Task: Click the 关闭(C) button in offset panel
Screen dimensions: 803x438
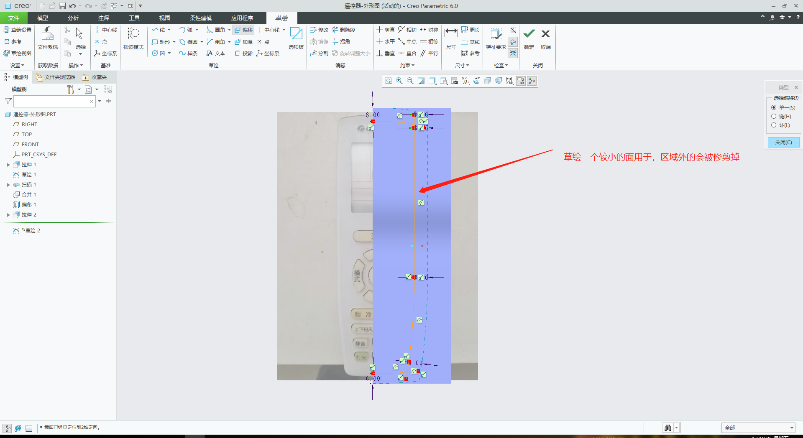Action: [x=783, y=143]
